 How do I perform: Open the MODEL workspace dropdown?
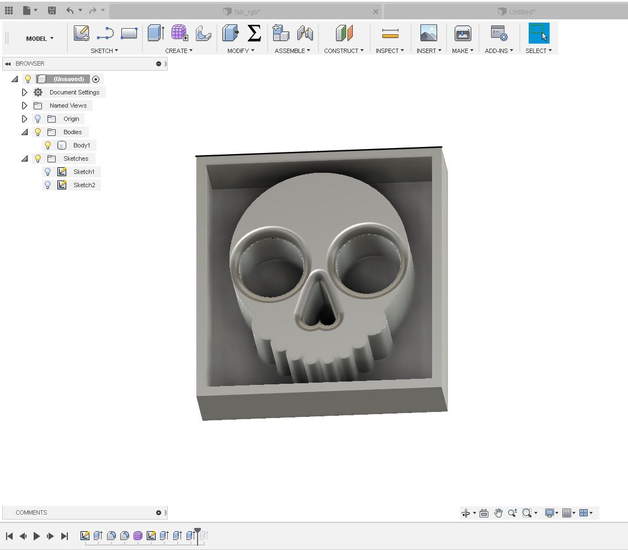coord(40,39)
